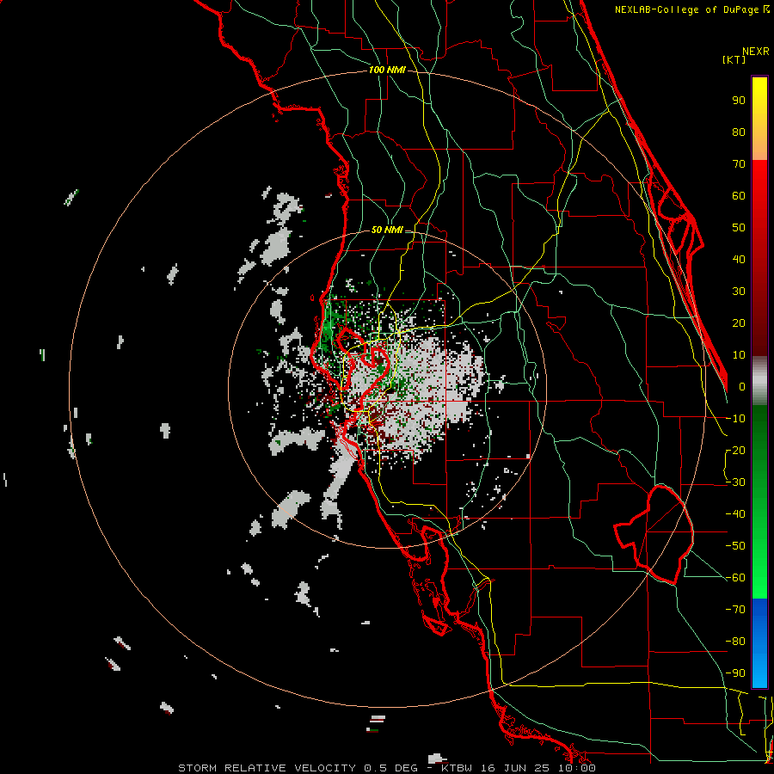Click the "-80" value on the color scale
Image resolution: width=774 pixels, height=774 pixels.
735,642
